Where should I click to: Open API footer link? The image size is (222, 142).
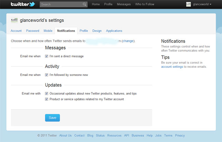coord(127,136)
